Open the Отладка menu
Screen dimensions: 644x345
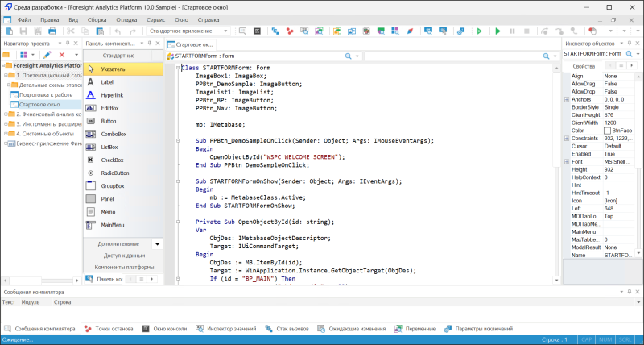tap(126, 19)
